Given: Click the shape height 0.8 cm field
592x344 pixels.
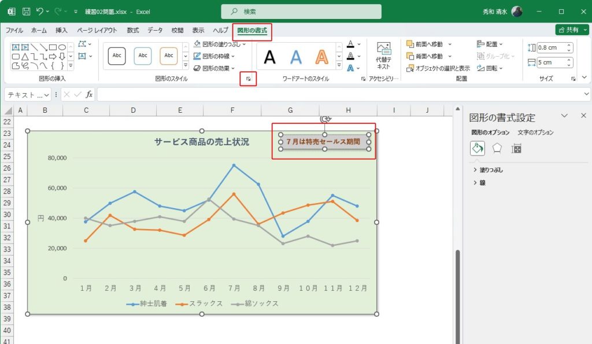Looking at the screenshot, I should [552, 48].
